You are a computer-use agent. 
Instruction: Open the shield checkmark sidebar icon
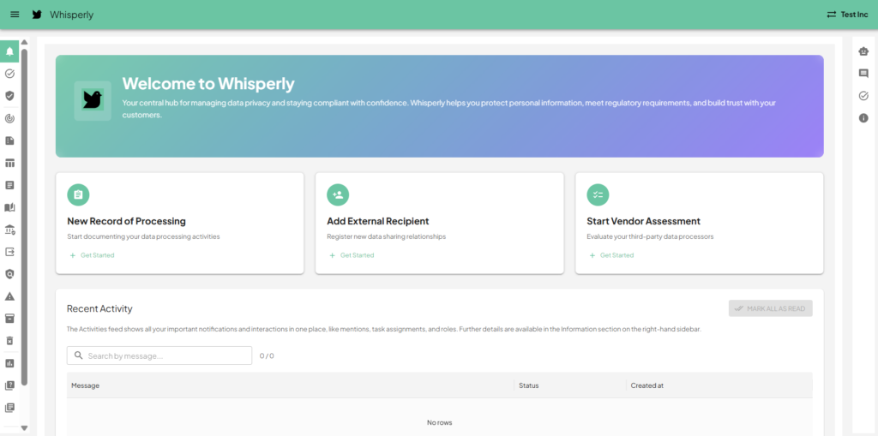(x=9, y=96)
